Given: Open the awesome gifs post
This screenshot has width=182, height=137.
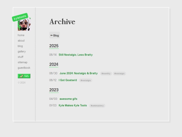Looking at the screenshot, I should pos(68,99).
